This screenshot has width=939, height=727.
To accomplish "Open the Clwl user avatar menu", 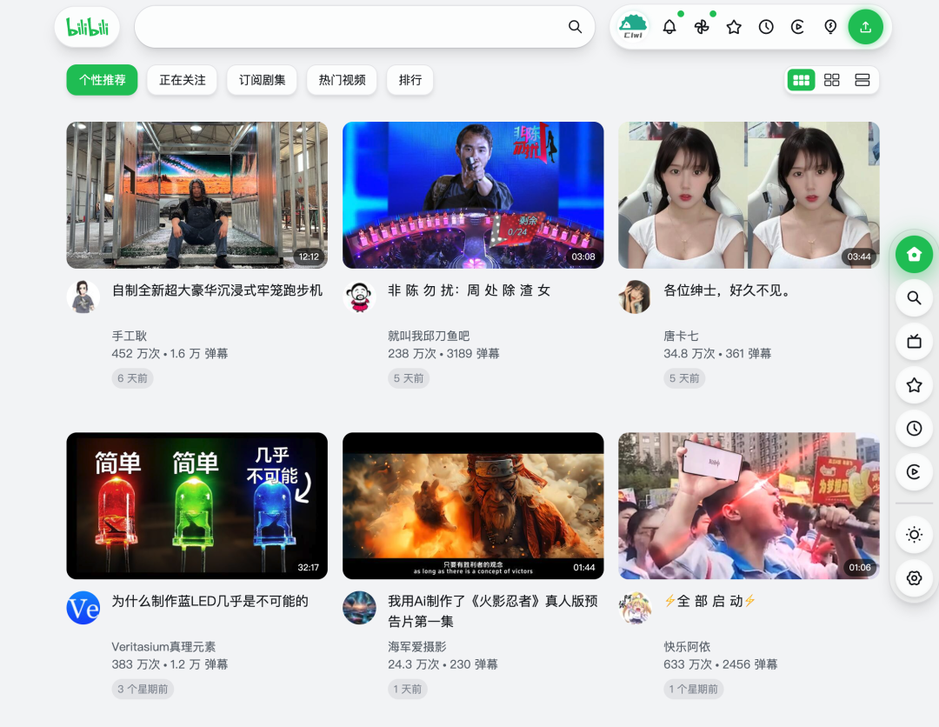I will coord(633,27).
